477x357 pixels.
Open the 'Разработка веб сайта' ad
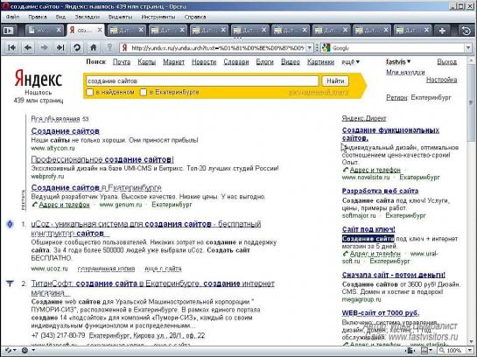pos(380,191)
